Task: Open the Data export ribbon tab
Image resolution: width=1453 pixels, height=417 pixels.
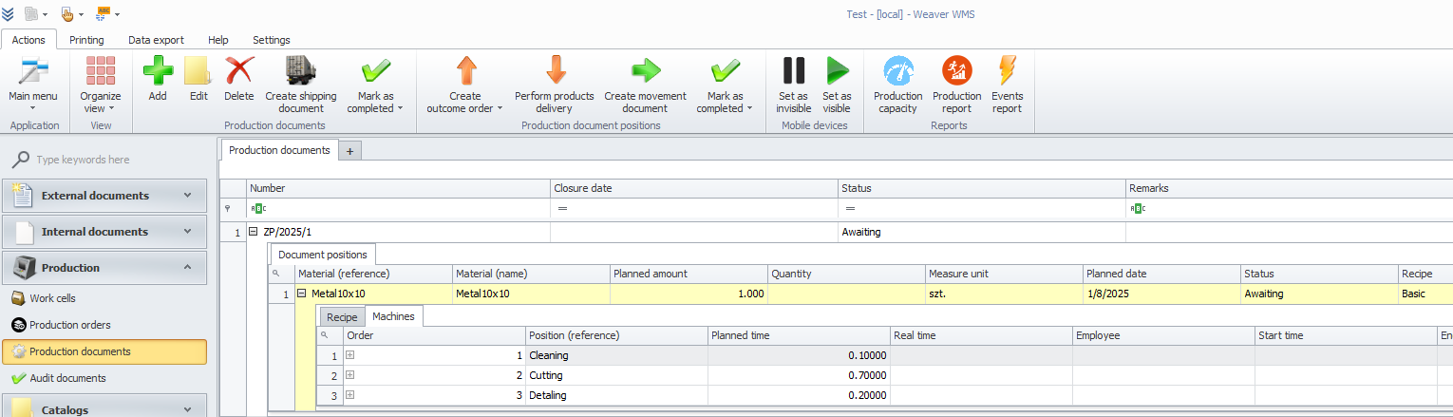Action: pyautogui.click(x=156, y=40)
